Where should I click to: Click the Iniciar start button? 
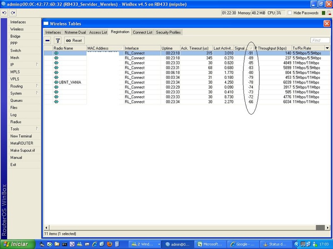pyautogui.click(x=17, y=244)
